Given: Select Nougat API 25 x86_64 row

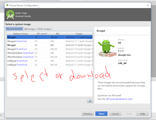Looking at the screenshot, I should 50,37.
